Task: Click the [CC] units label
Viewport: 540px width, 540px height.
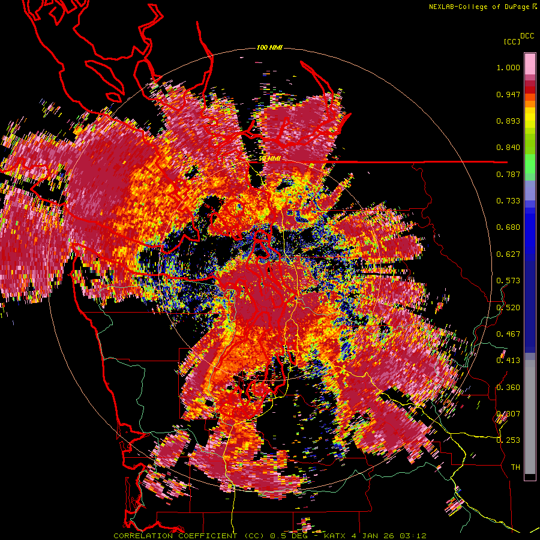Action: [x=512, y=41]
